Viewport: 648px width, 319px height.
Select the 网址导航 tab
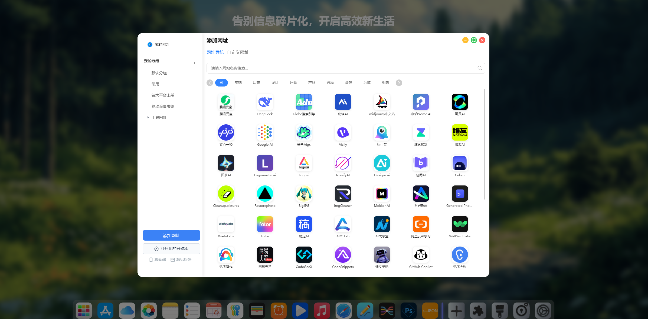click(215, 52)
